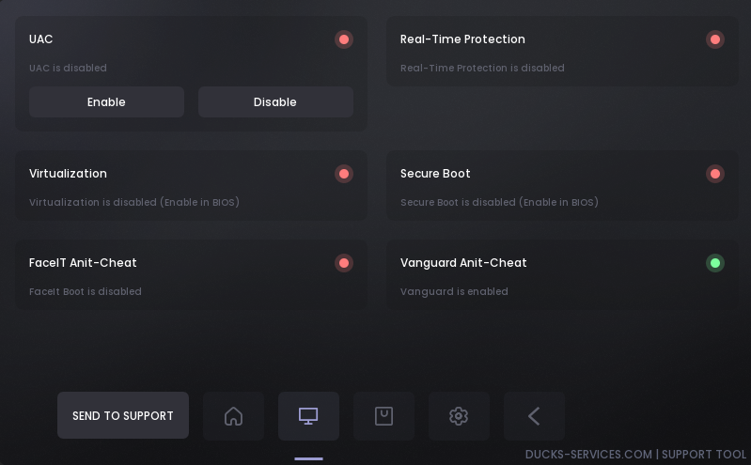Click the Virtualization red status dot
The height and width of the screenshot is (465, 751).
point(344,174)
